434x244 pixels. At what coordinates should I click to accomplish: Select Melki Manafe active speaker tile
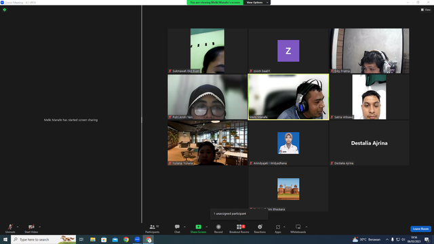coord(288,97)
